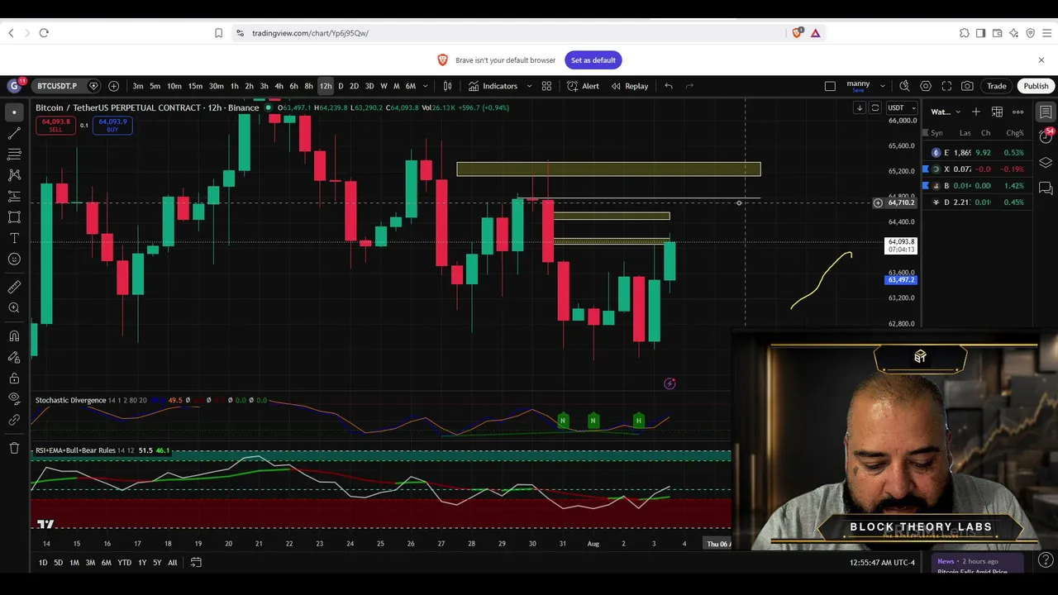The height and width of the screenshot is (595, 1058).
Task: Select the D daily timeframe
Action: (x=341, y=86)
